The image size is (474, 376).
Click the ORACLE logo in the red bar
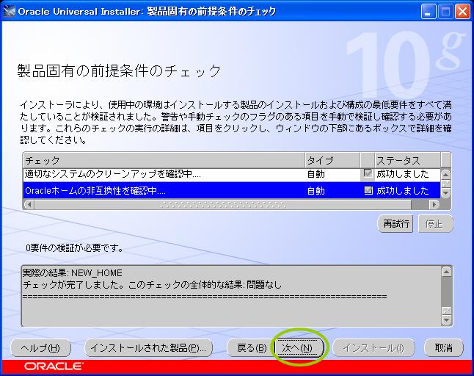(x=54, y=366)
